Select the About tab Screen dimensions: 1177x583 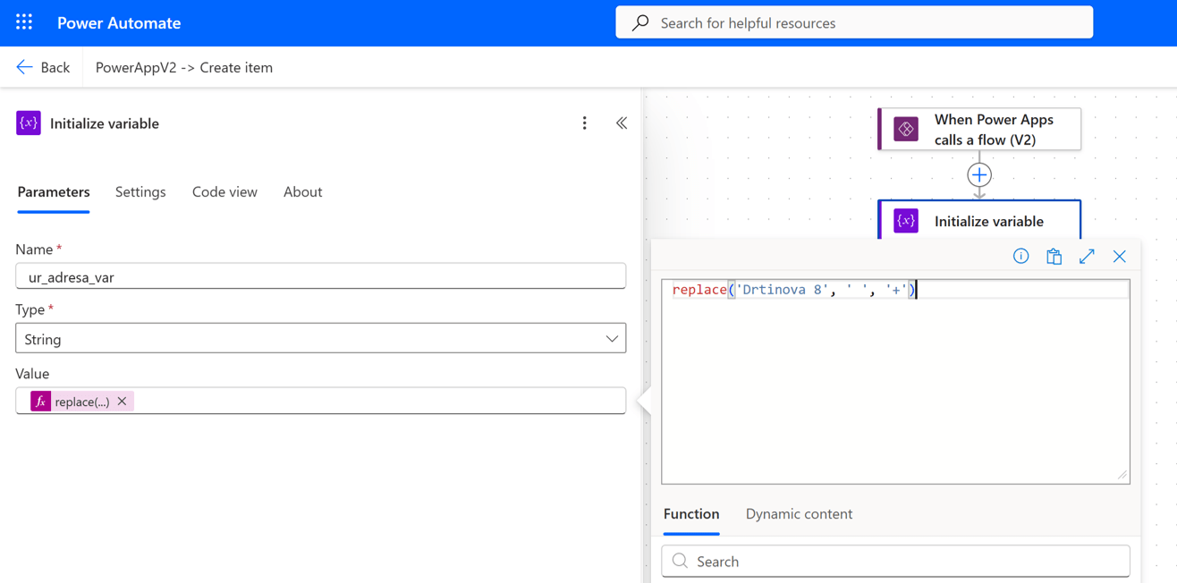click(x=302, y=192)
